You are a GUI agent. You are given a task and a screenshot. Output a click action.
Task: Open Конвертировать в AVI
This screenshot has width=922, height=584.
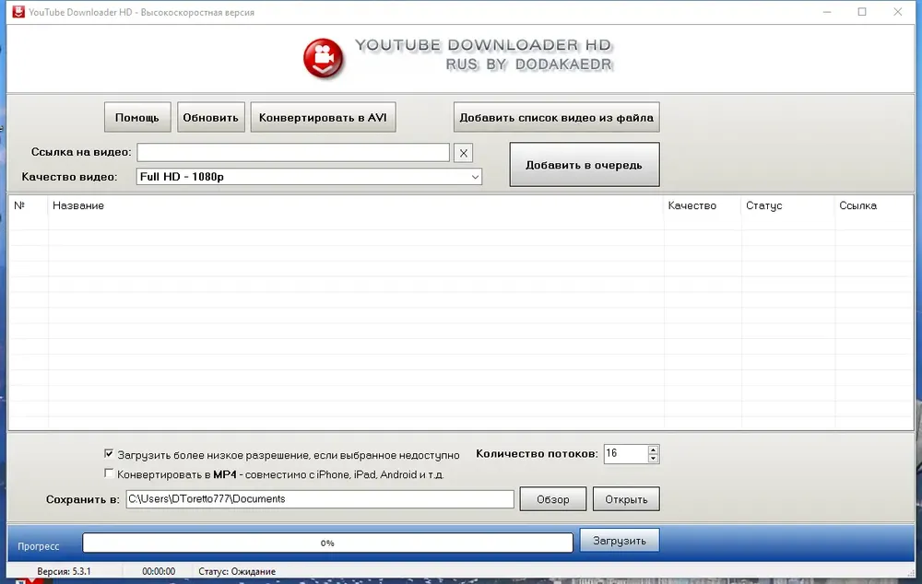point(323,118)
